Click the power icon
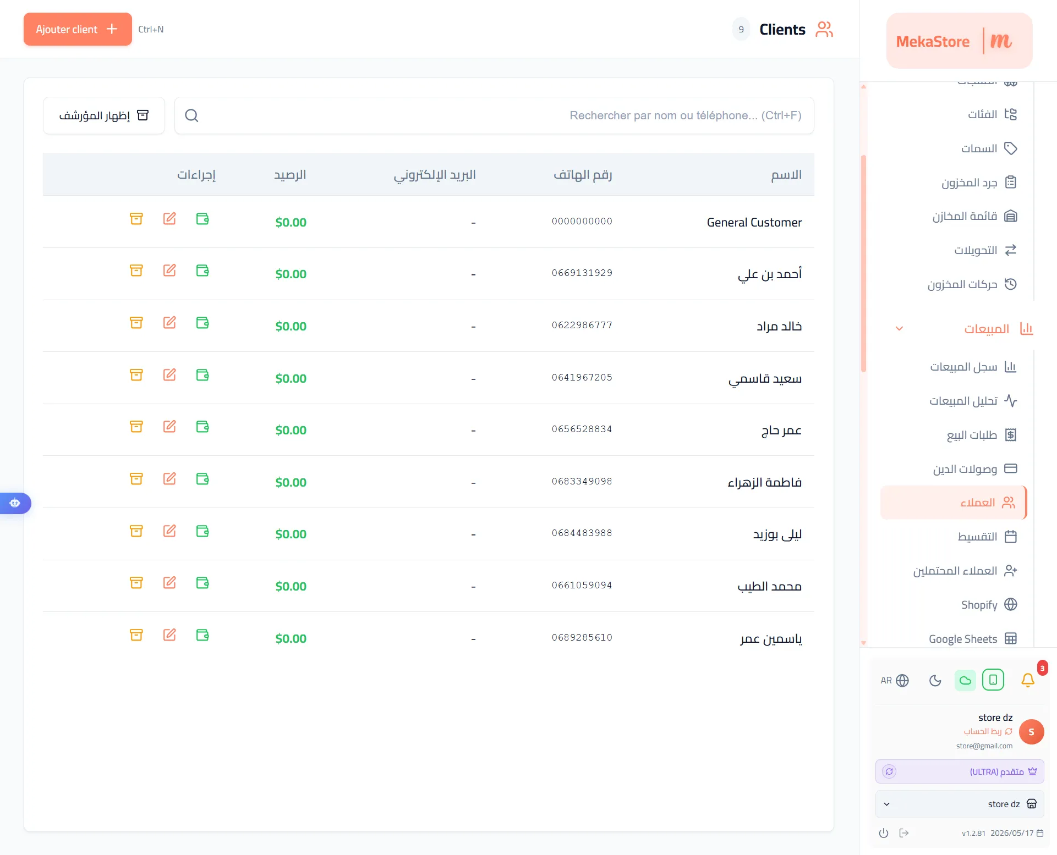Viewport: 1057px width, 855px height. pyautogui.click(x=884, y=833)
